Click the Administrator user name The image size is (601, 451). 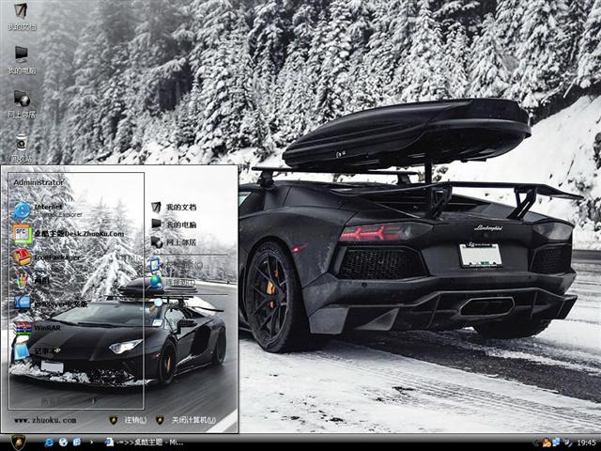[x=39, y=182]
